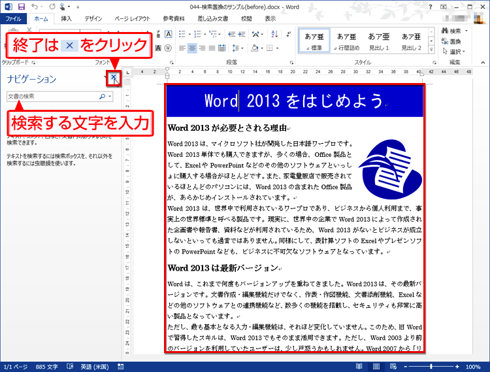The height and width of the screenshot is (372, 490).
Task: Toggle character shading A icon
Action: [159, 48]
